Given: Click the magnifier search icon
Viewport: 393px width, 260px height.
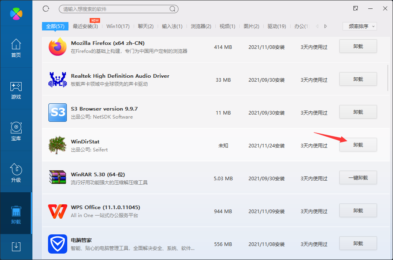Looking at the screenshot, I should coord(172,9).
